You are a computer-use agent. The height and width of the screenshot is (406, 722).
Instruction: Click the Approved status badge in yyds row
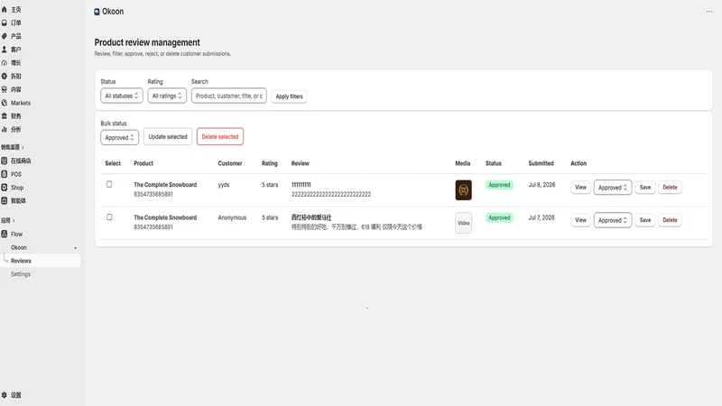pos(499,185)
